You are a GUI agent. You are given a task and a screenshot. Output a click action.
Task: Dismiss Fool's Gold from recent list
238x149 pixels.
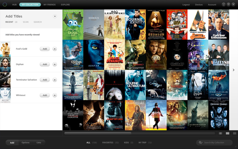(55, 49)
